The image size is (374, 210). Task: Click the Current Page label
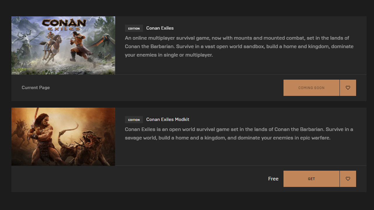36,87
